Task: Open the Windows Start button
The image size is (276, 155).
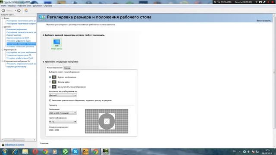Action: (5, 152)
